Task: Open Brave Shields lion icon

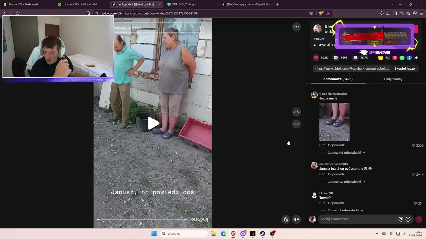Action: click(x=321, y=13)
